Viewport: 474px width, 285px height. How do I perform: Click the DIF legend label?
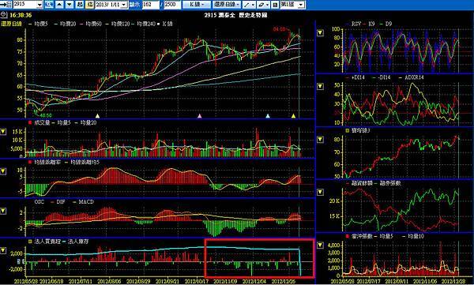tap(61, 201)
